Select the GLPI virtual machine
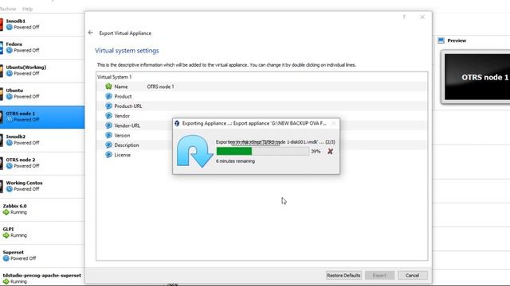 [42, 233]
